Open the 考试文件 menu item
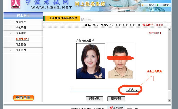 [x=21, y=22]
